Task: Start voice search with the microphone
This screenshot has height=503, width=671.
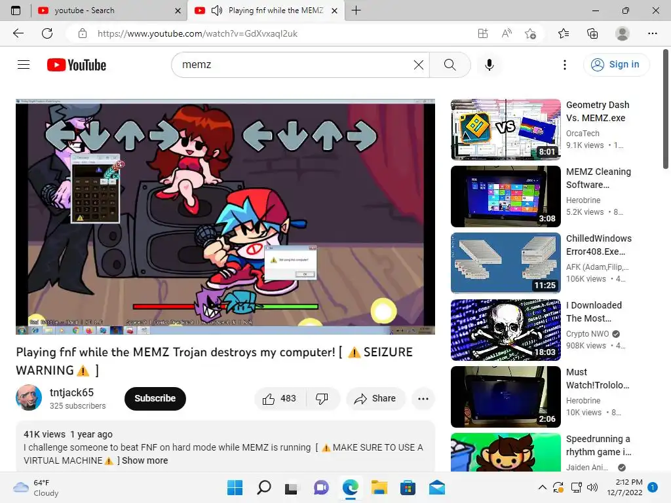Action: click(x=489, y=65)
